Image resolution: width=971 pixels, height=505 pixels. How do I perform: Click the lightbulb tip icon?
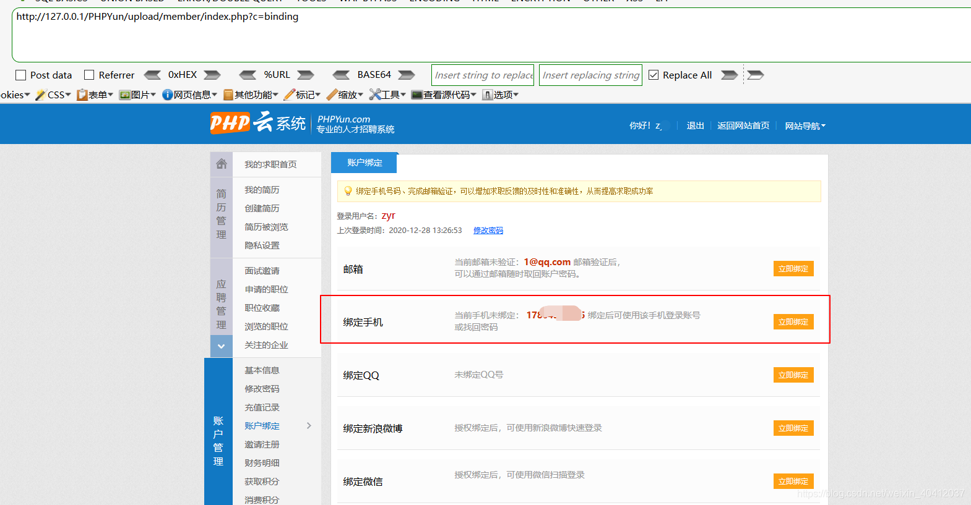pos(348,191)
